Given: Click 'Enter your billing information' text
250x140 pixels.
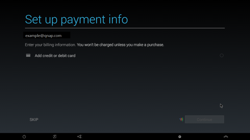Looking at the screenshot, I should click(x=50, y=45).
